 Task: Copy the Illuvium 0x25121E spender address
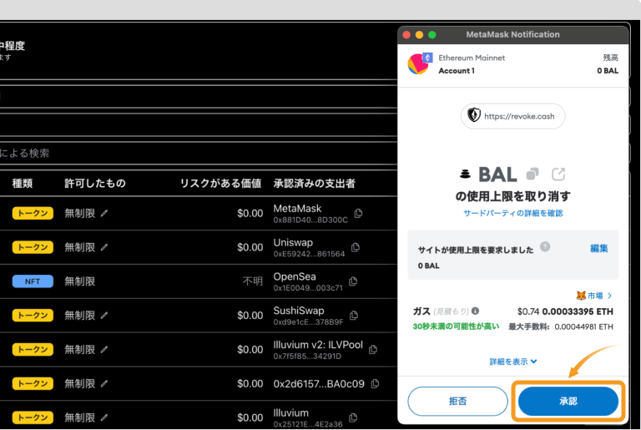click(x=353, y=417)
